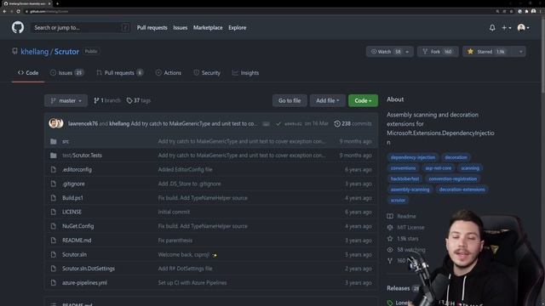The width and height of the screenshot is (545, 306).
Task: Select the dependency-injection topic tag
Action: (x=412, y=157)
